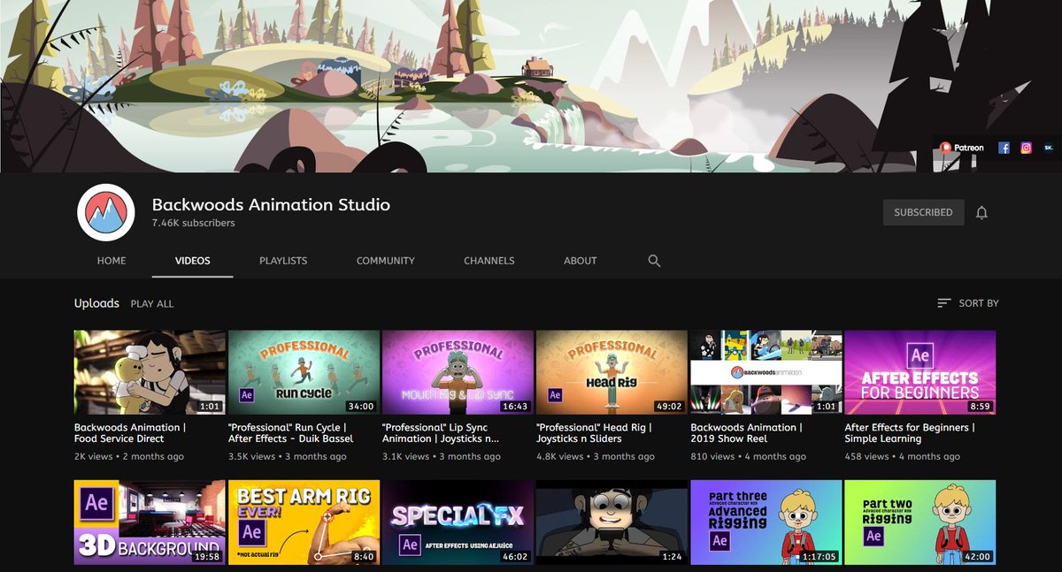Viewport: 1062px width, 572px height.
Task: Open the SK icon link in the banner
Action: (1049, 148)
